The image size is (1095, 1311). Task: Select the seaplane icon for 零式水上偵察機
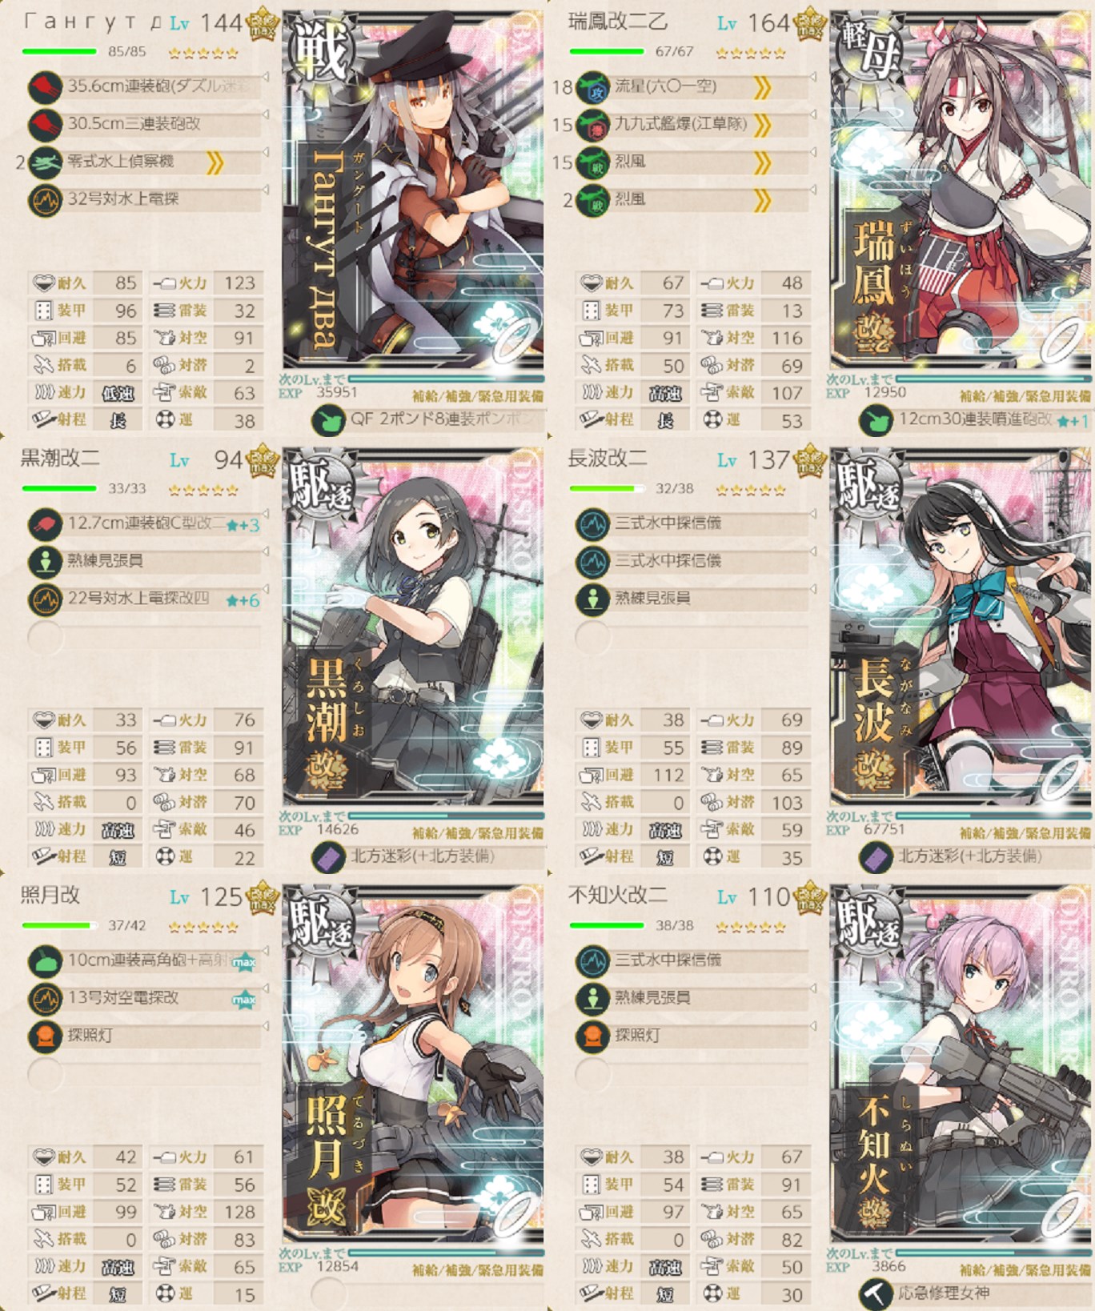click(x=45, y=162)
